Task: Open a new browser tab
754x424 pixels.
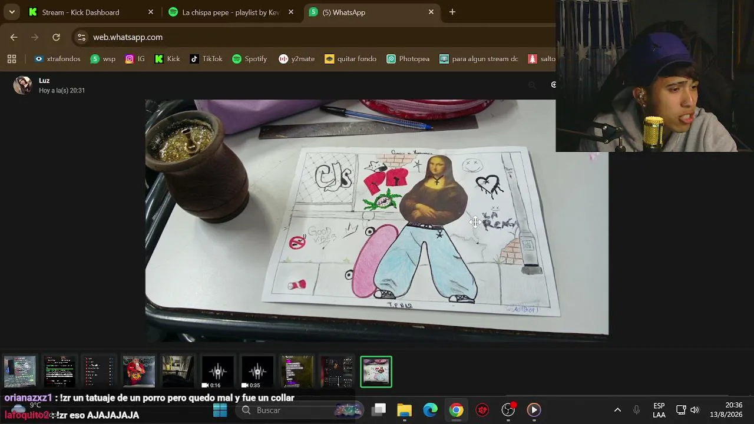Action: tap(452, 12)
